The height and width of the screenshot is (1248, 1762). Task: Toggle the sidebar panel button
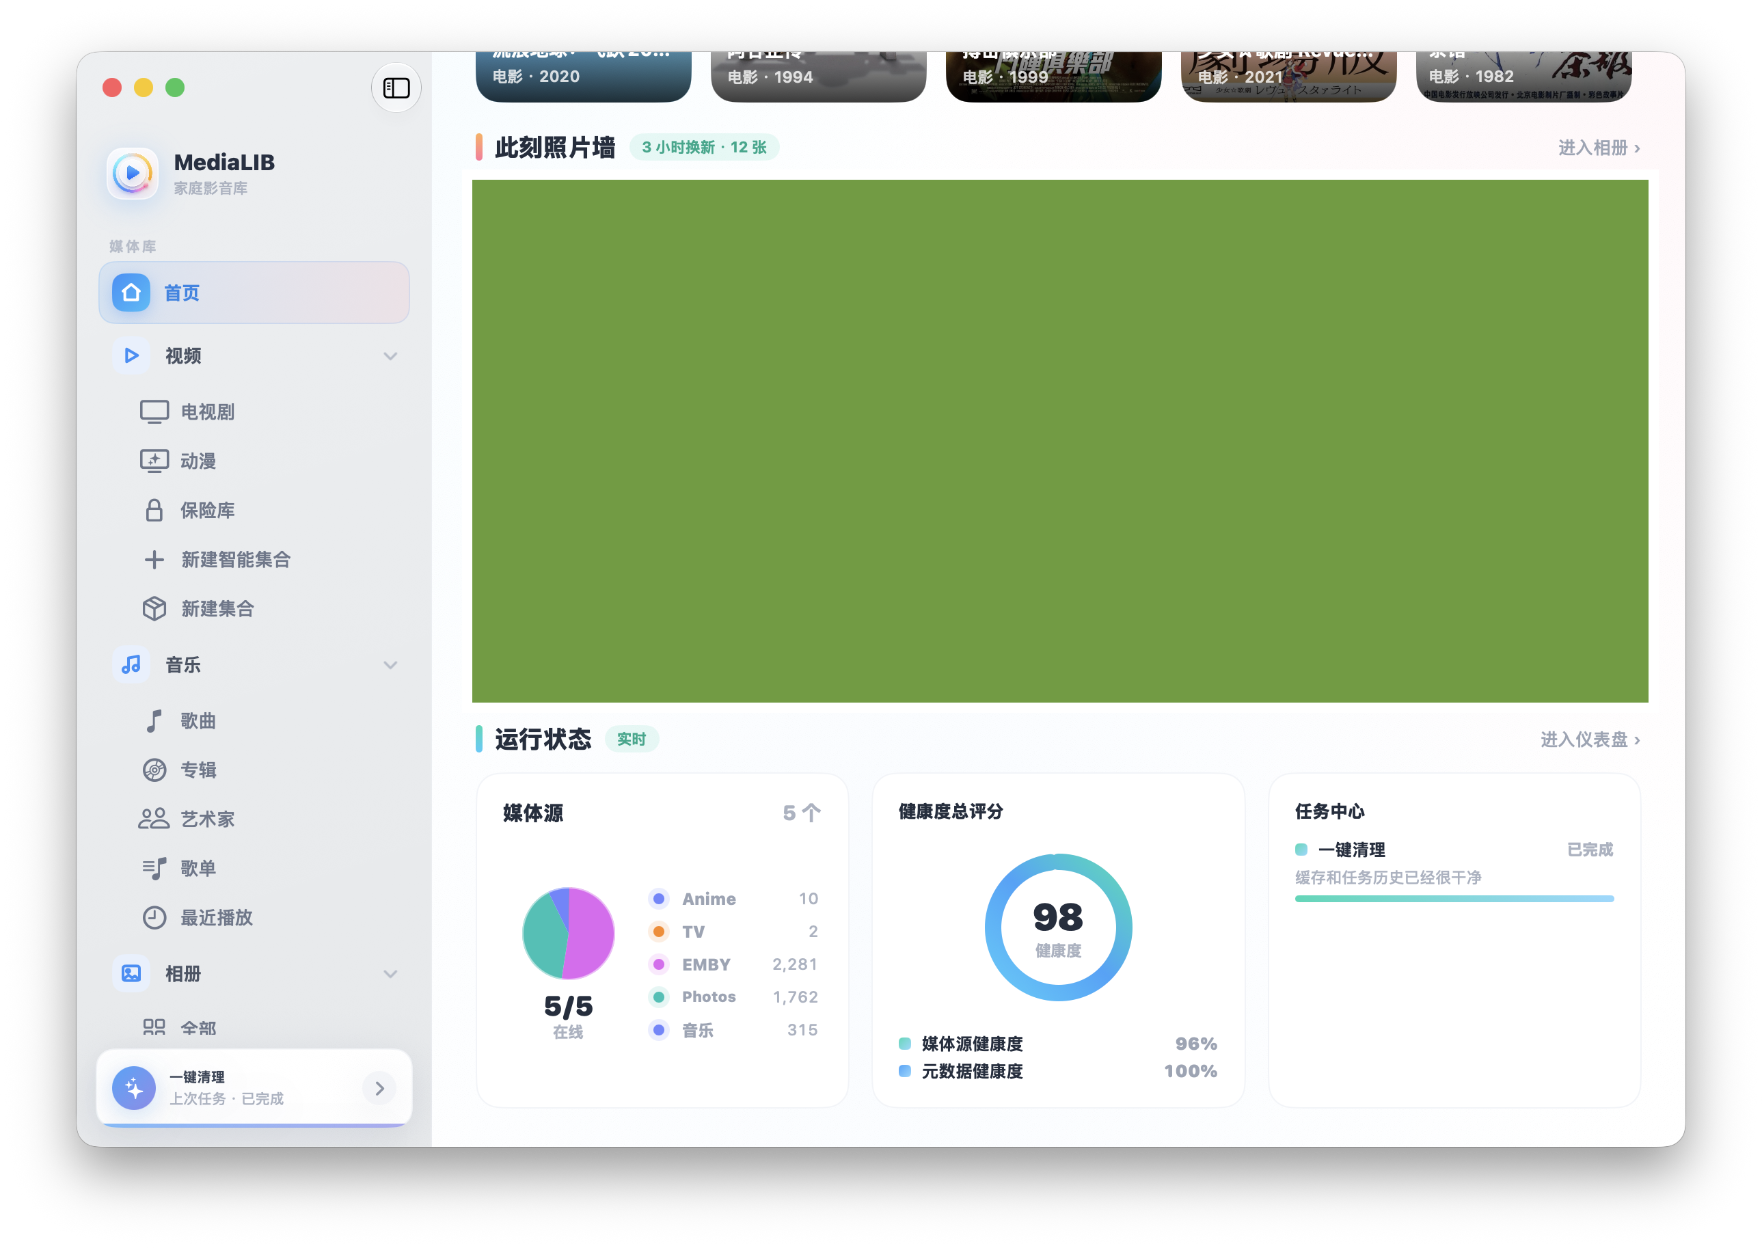pyautogui.click(x=396, y=87)
